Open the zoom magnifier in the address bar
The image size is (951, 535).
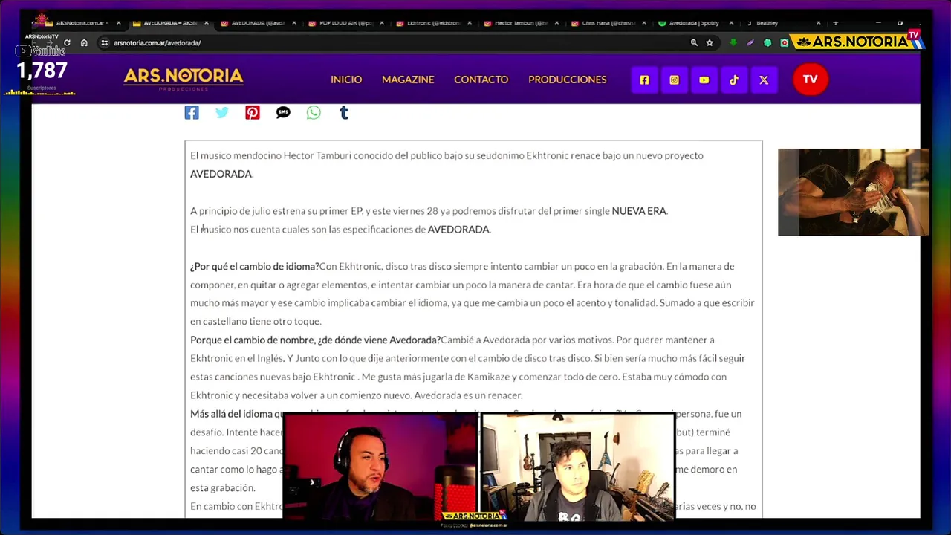[x=694, y=43]
